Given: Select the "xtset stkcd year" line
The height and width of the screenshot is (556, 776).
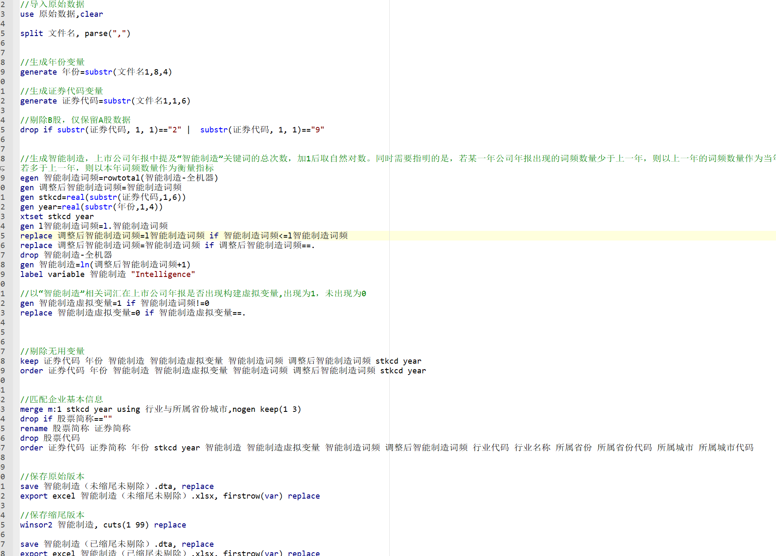Looking at the screenshot, I should 57,216.
